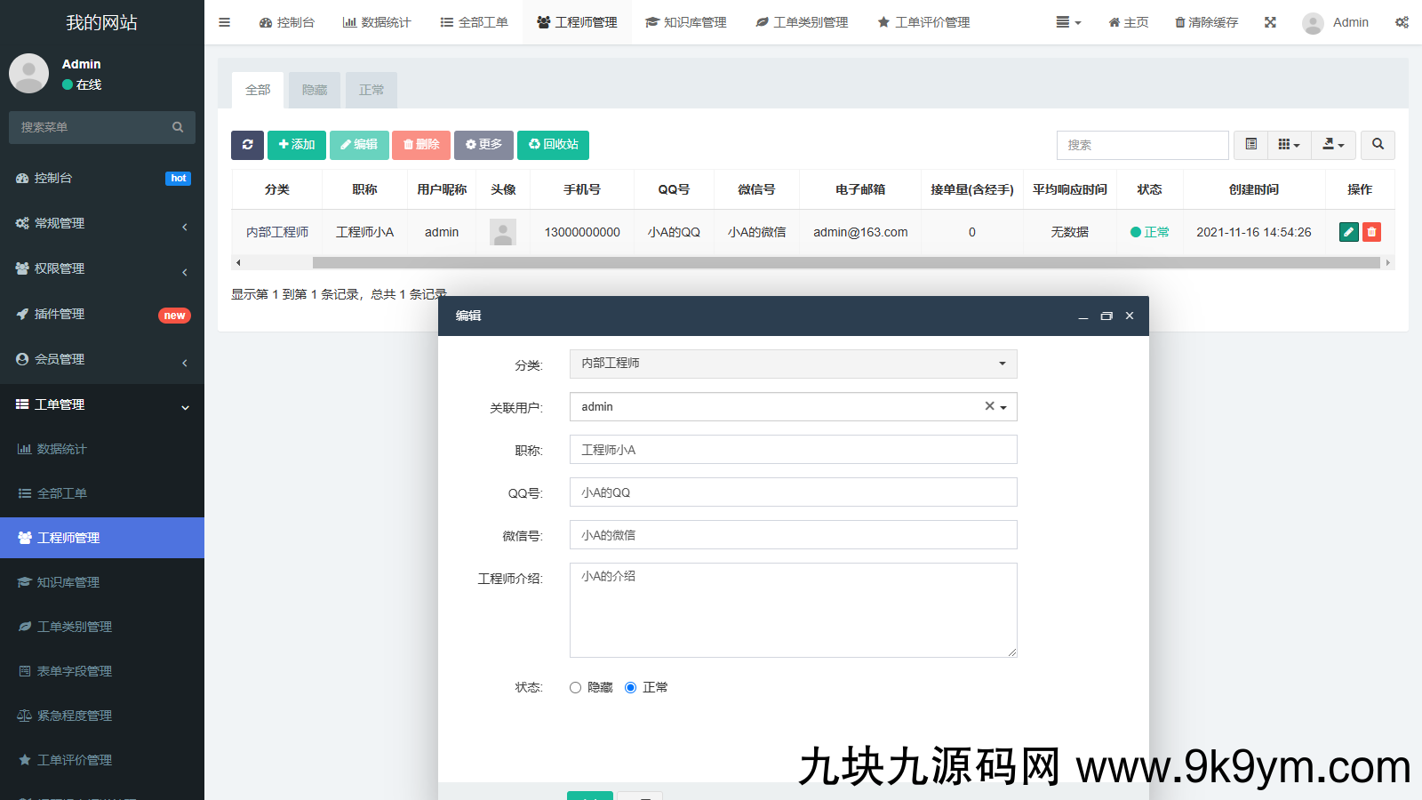The width and height of the screenshot is (1422, 800).
Task: Switch to the 隐藏 filter tab
Action: 315,91
